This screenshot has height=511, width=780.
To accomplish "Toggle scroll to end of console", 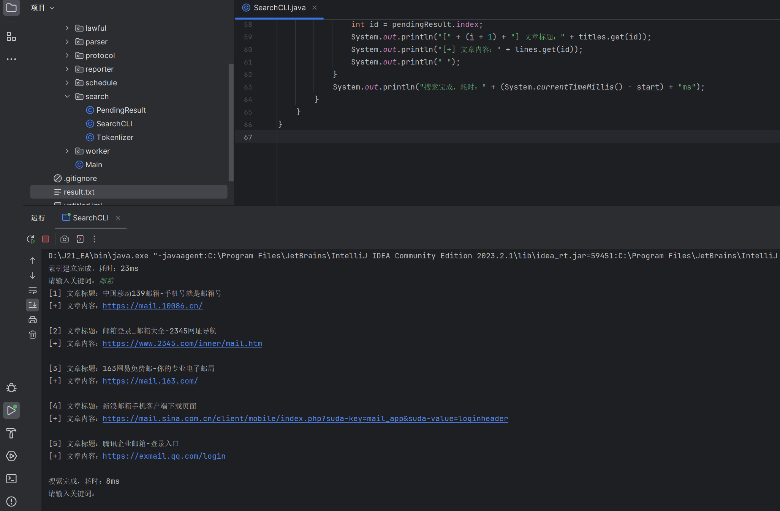I will (x=33, y=305).
